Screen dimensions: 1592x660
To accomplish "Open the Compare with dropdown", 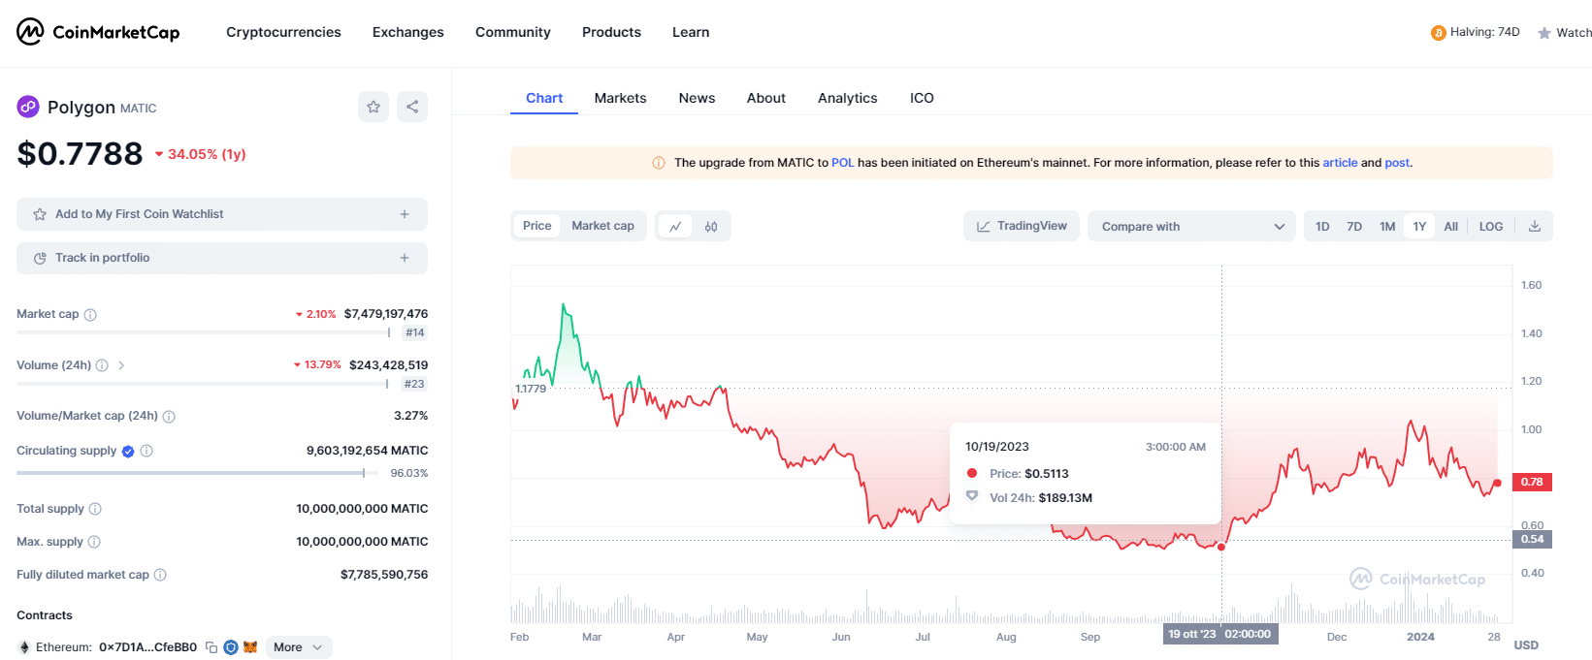I will [1191, 227].
